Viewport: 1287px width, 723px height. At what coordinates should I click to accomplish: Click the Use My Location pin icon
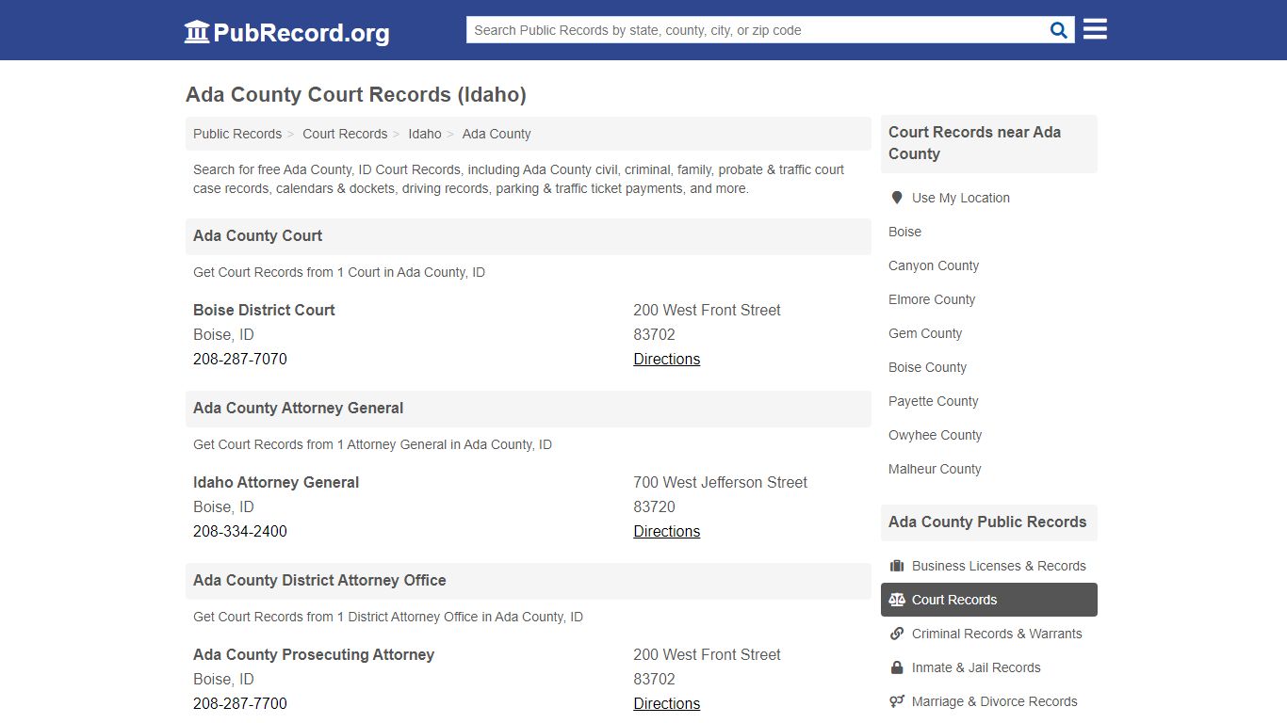tap(897, 198)
